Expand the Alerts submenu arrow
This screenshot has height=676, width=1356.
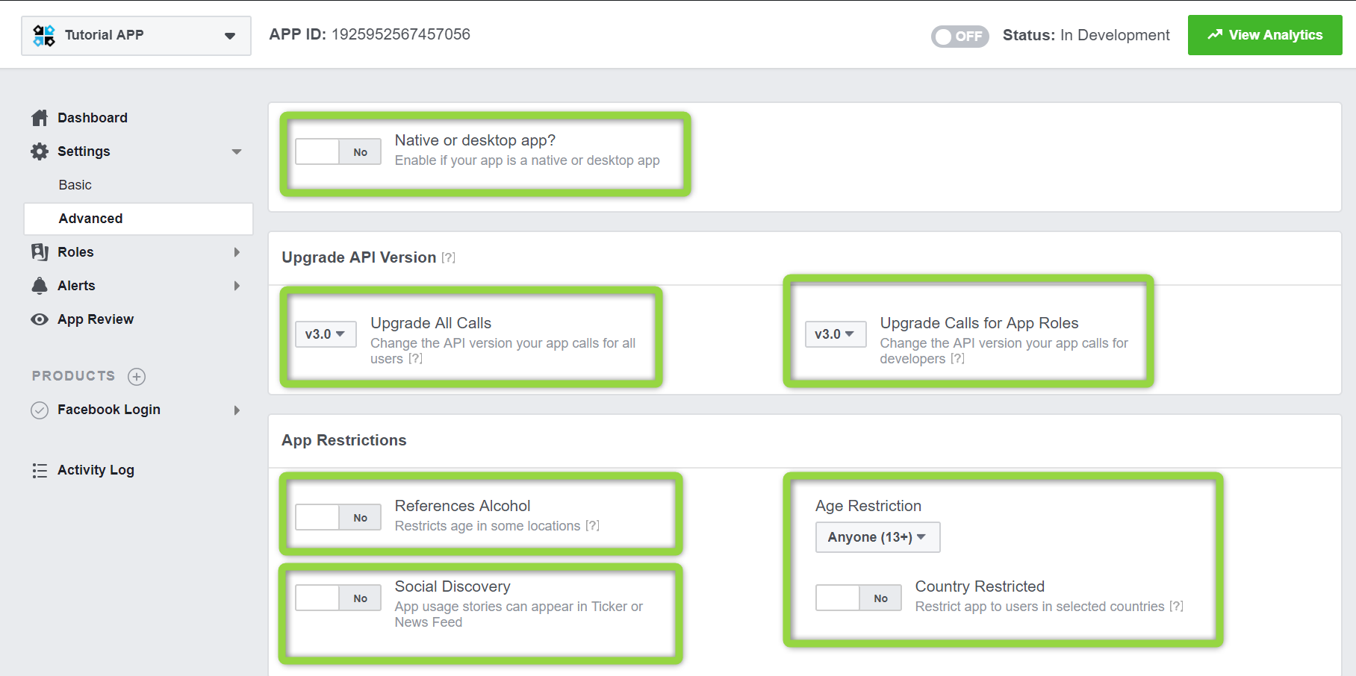coord(237,286)
